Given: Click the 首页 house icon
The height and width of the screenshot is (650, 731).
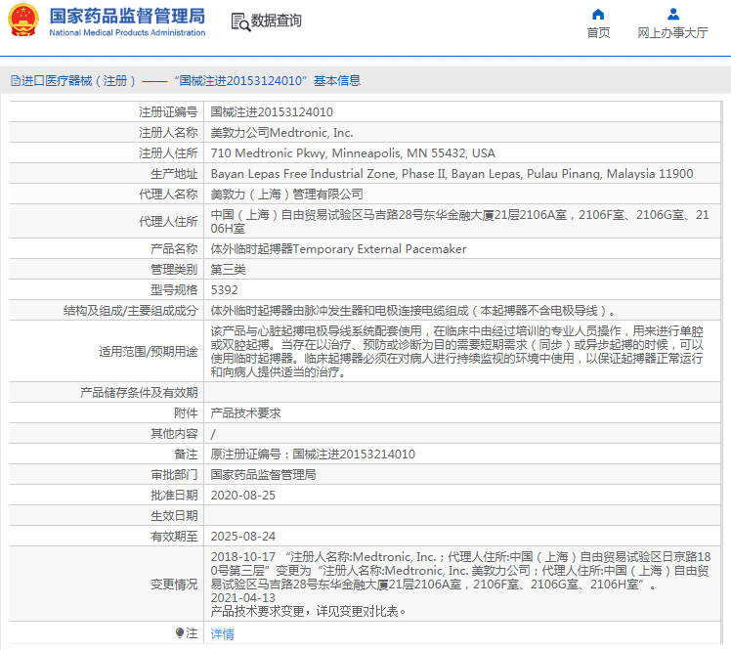Looking at the screenshot, I should [x=598, y=14].
